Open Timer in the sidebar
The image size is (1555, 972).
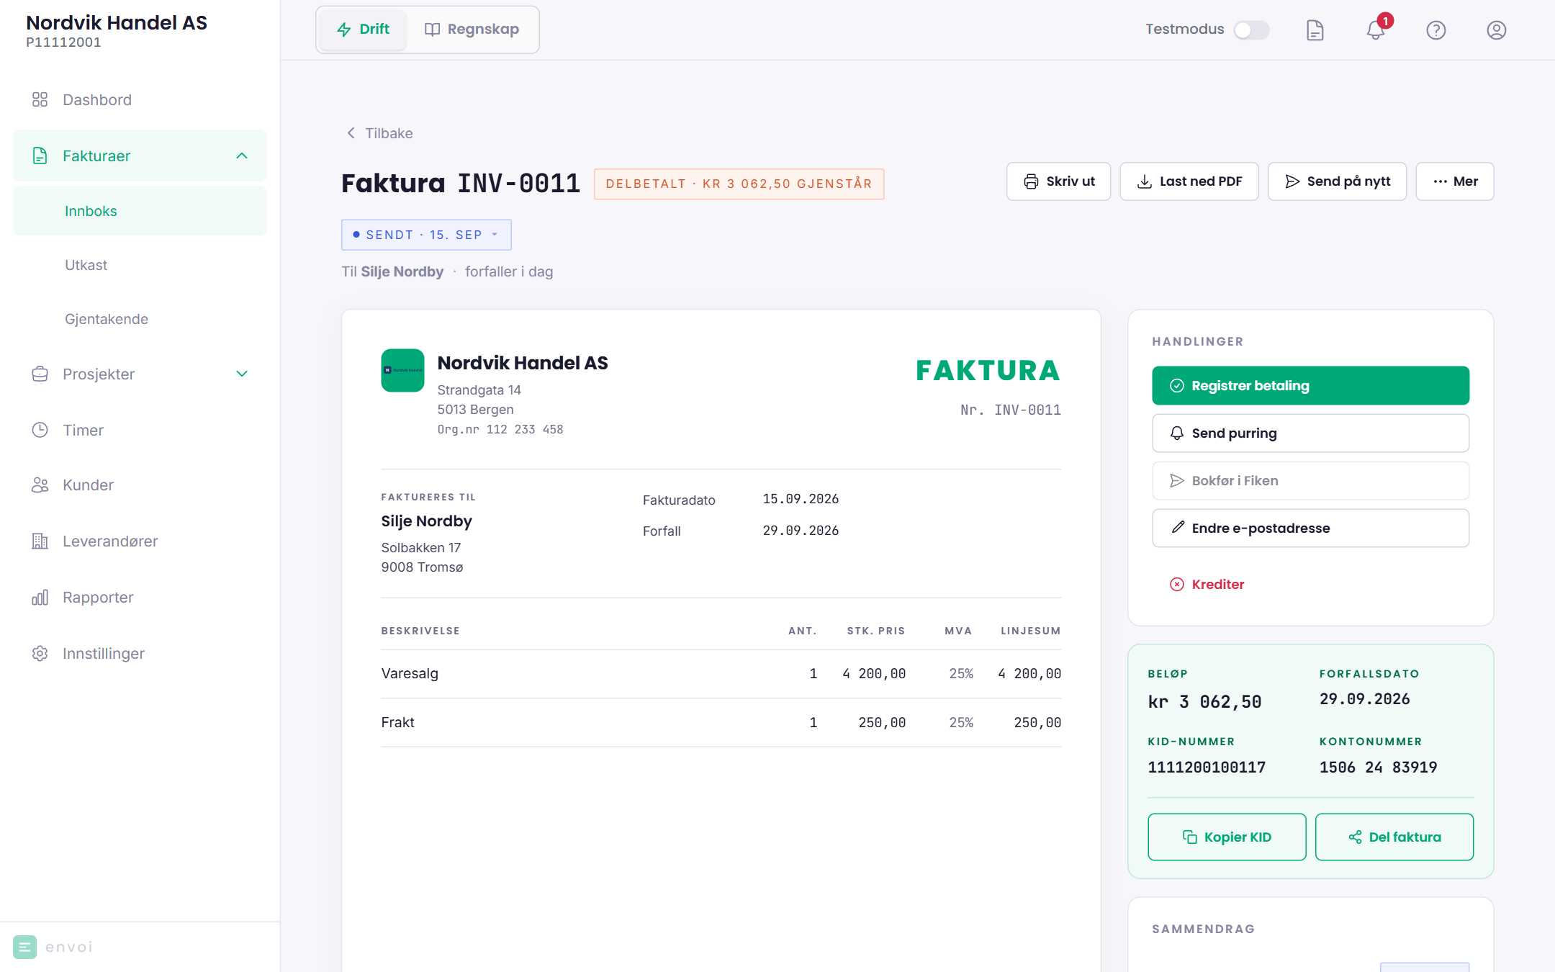coord(140,430)
